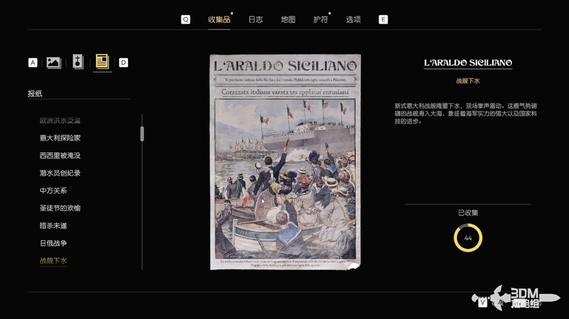
Task: Open the 选项 tab
Action: (353, 19)
